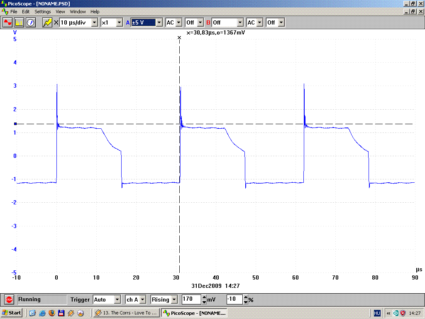Click the floppy disk quick launch icon

pyautogui.click(x=61, y=313)
